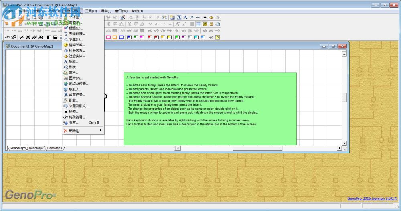Click the double slash with X icon
The width and height of the screenshot is (401, 211).
pyautogui.click(x=41, y=37)
